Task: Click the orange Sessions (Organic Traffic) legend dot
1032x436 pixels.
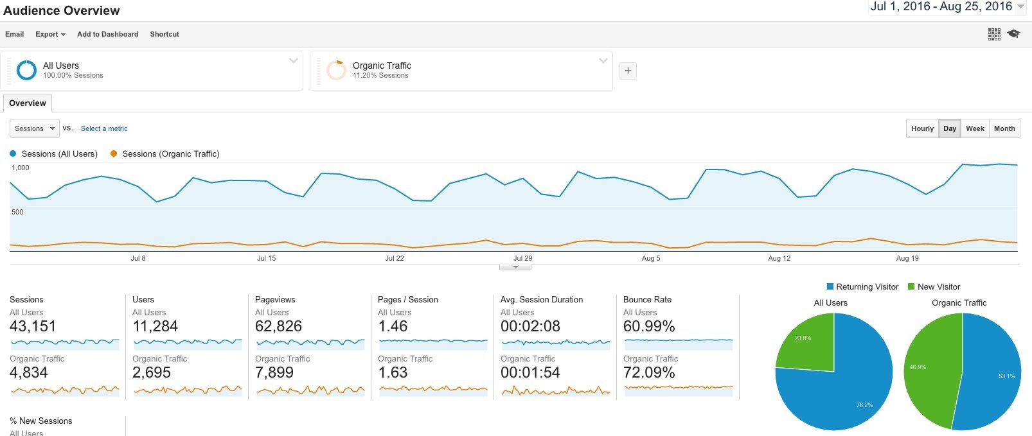Action: pyautogui.click(x=114, y=153)
